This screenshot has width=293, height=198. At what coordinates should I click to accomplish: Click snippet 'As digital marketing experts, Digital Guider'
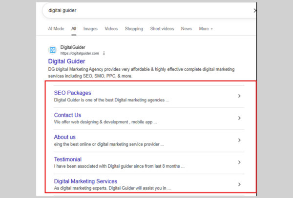(112, 188)
